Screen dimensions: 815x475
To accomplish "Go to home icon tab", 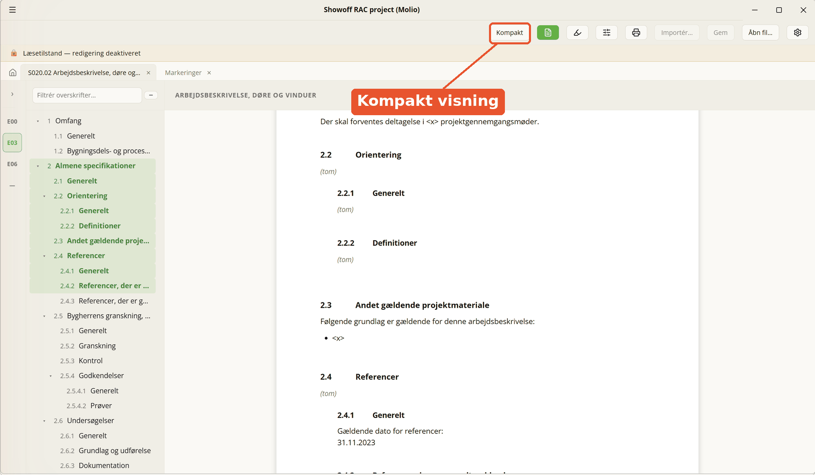I will (13, 72).
